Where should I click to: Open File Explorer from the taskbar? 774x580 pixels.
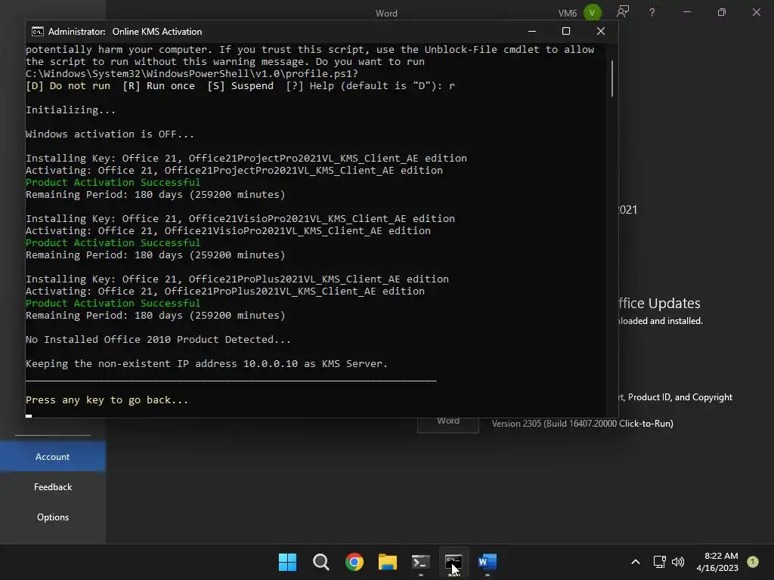(388, 562)
